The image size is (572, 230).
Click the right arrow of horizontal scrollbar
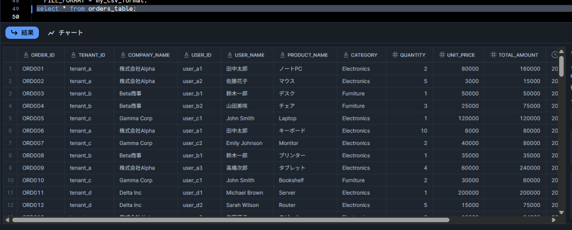[x=554, y=220]
